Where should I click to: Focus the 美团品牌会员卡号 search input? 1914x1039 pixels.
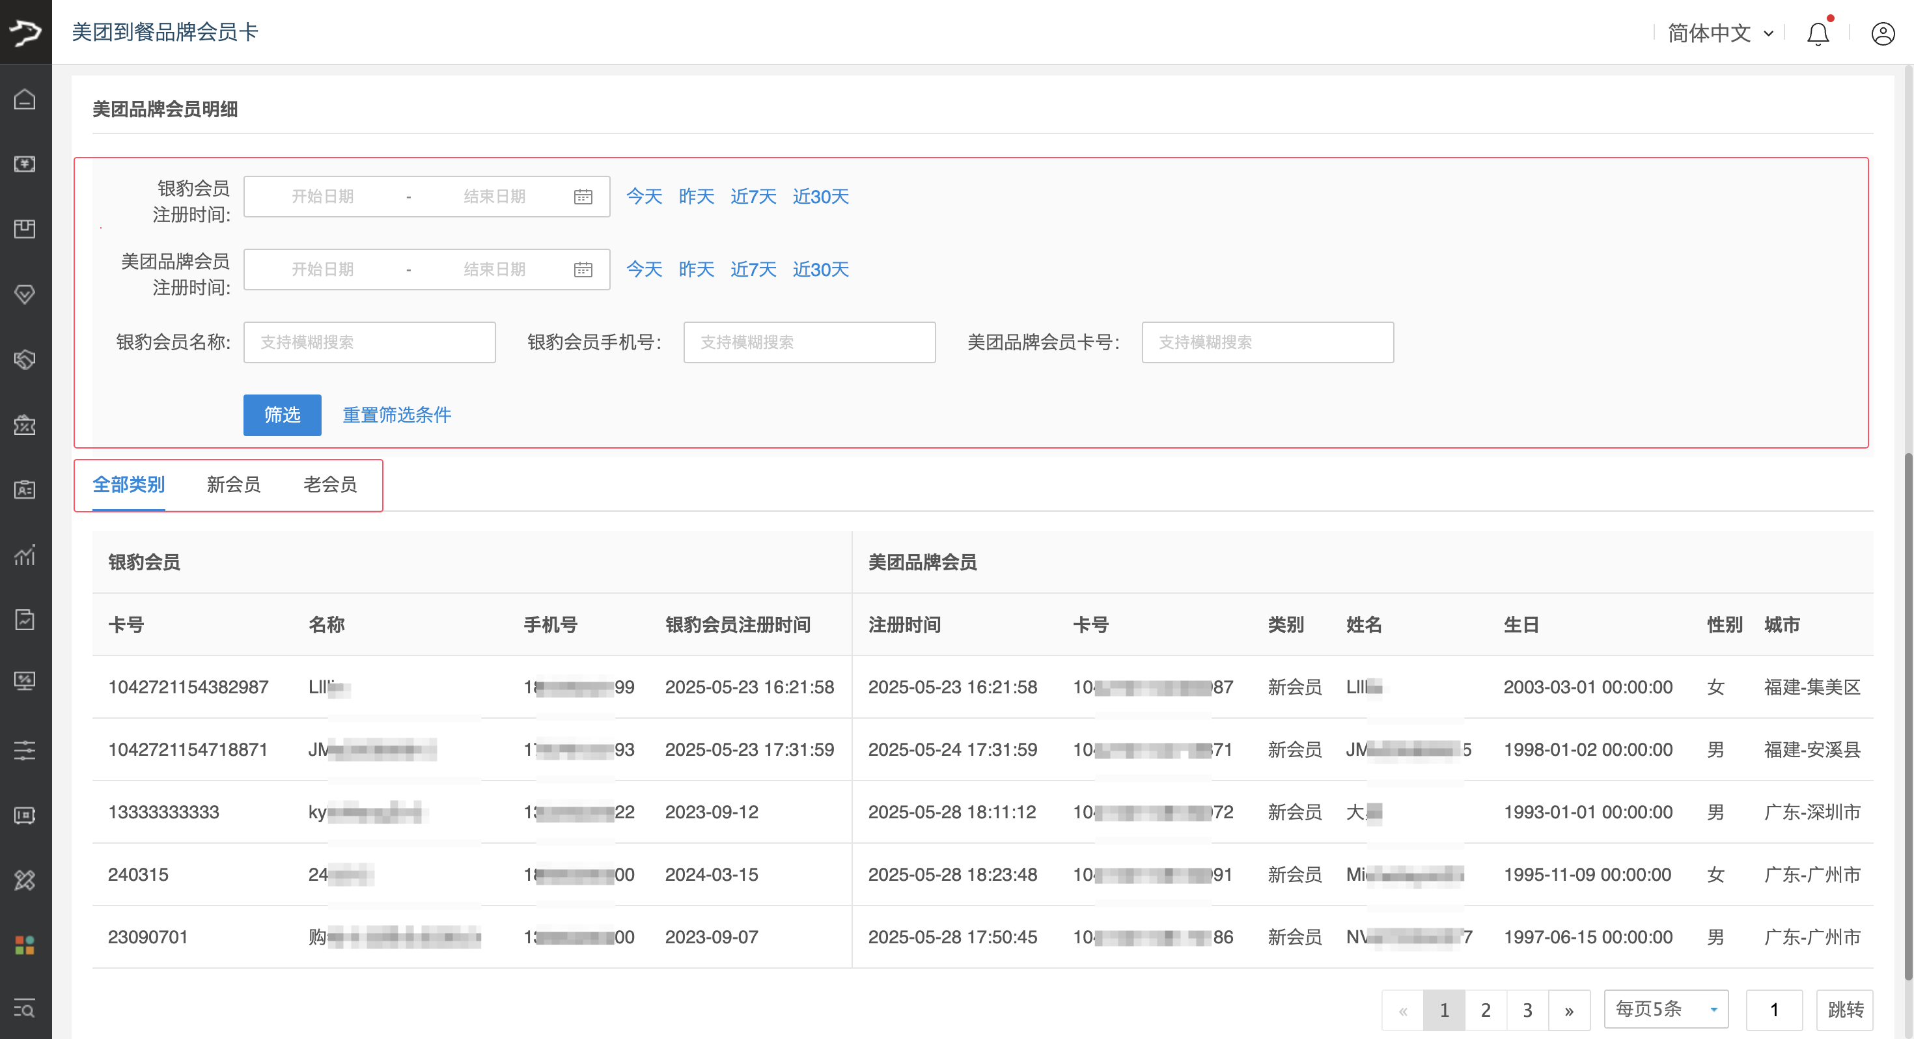coord(1268,342)
